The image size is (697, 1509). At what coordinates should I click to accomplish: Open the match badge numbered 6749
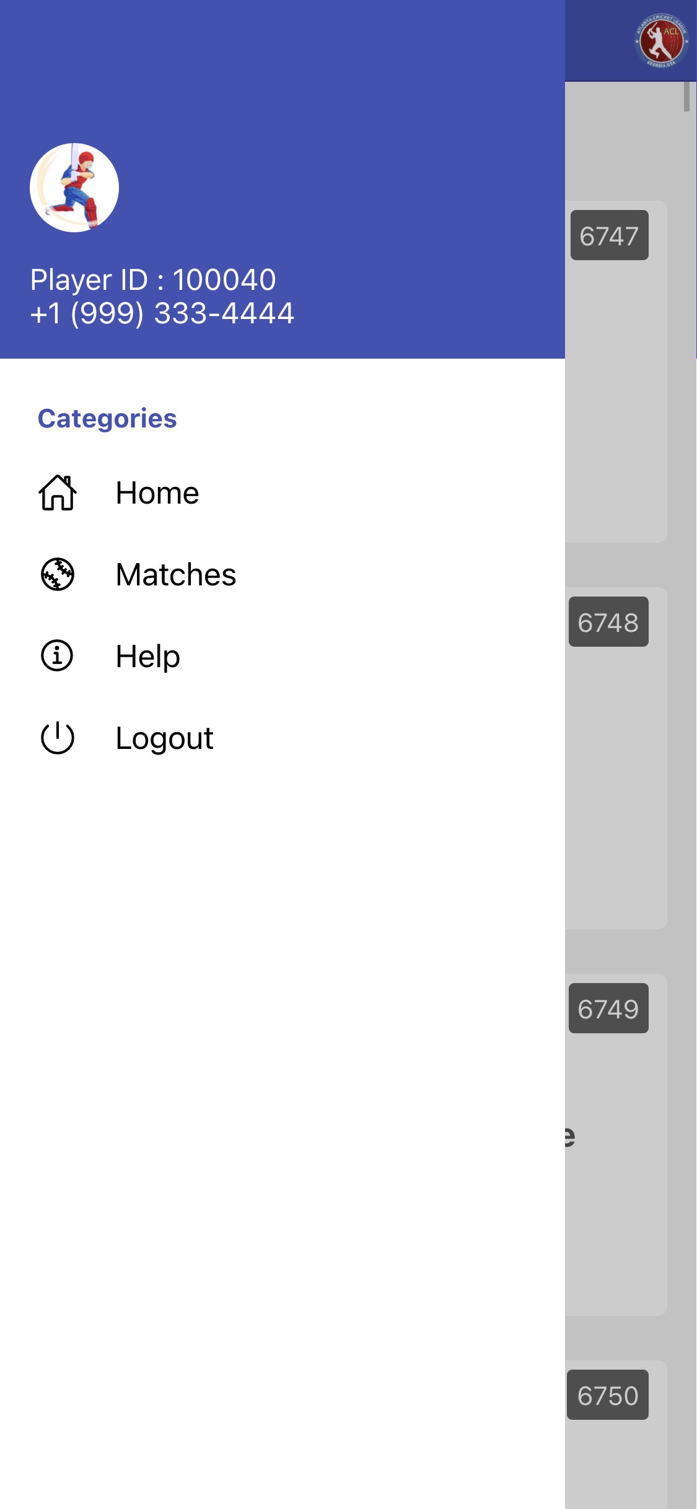pos(608,1008)
